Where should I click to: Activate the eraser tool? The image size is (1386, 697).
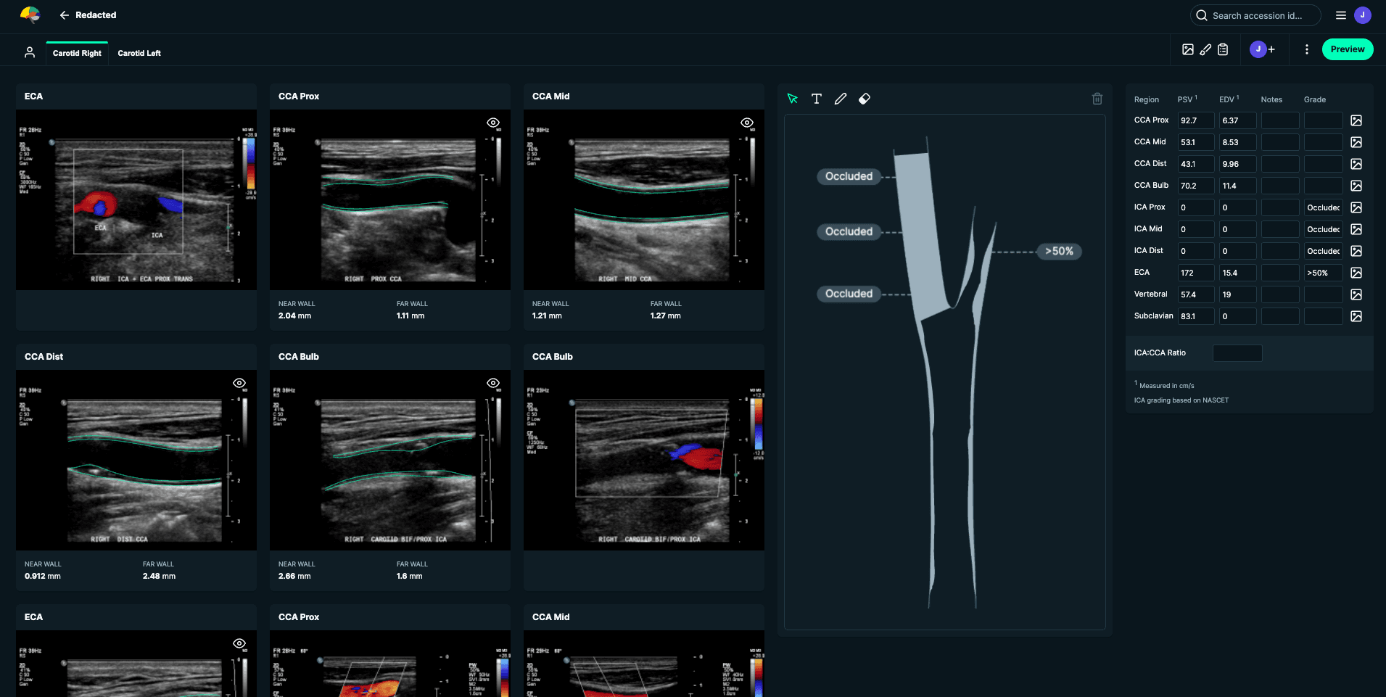point(864,99)
